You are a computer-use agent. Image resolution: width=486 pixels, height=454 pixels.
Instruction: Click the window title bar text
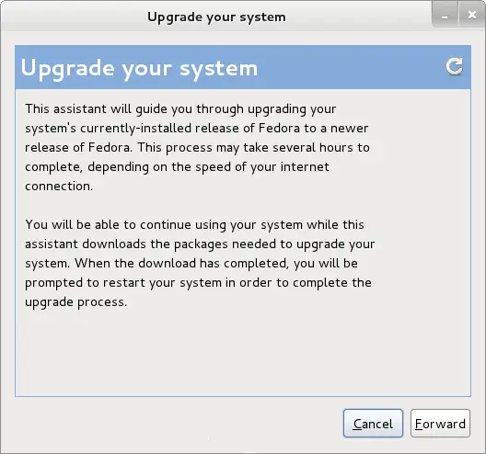coord(216,17)
